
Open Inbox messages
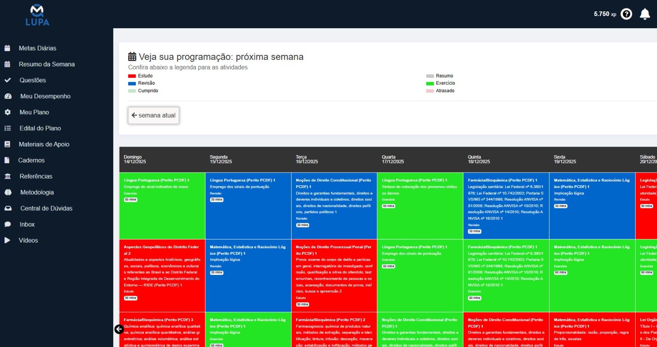pyautogui.click(x=27, y=225)
